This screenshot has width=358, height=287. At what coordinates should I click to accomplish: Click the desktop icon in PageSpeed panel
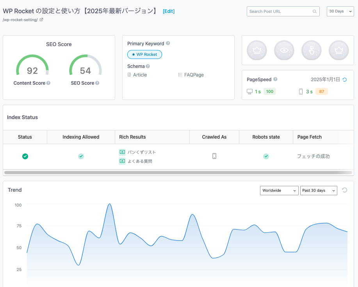249,91
